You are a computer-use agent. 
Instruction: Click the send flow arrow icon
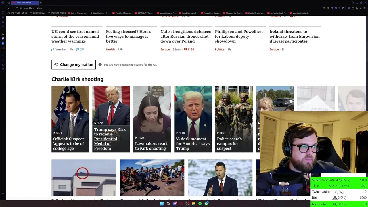click(340, 8)
